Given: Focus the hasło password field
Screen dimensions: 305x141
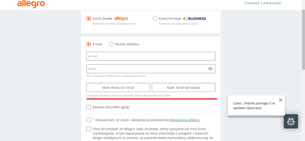Looking at the screenshot, I should click(147, 69).
